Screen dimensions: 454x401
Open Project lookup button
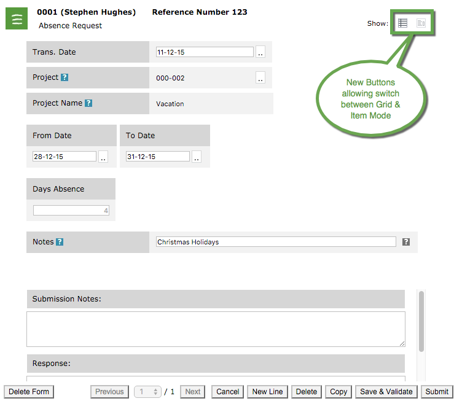tap(260, 78)
